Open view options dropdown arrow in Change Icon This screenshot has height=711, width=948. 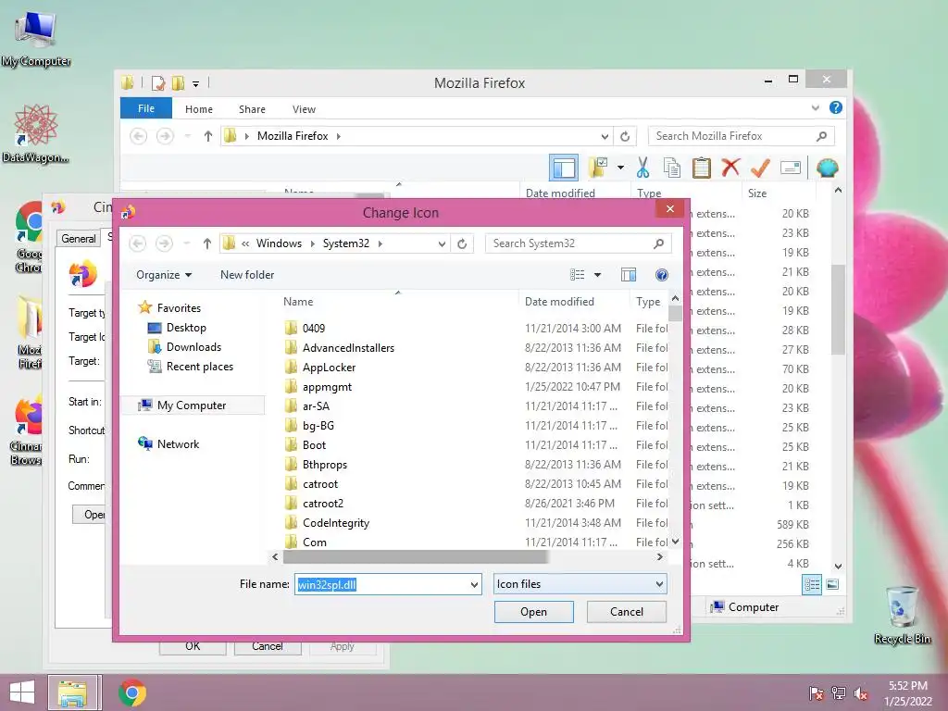tap(597, 275)
